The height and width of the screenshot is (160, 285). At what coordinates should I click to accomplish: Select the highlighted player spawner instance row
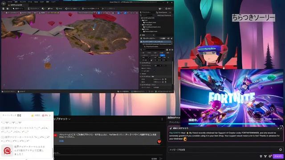[156, 42]
